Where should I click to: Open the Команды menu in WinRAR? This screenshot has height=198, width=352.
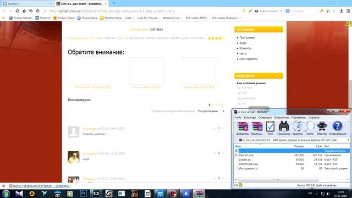[x=250, y=117]
